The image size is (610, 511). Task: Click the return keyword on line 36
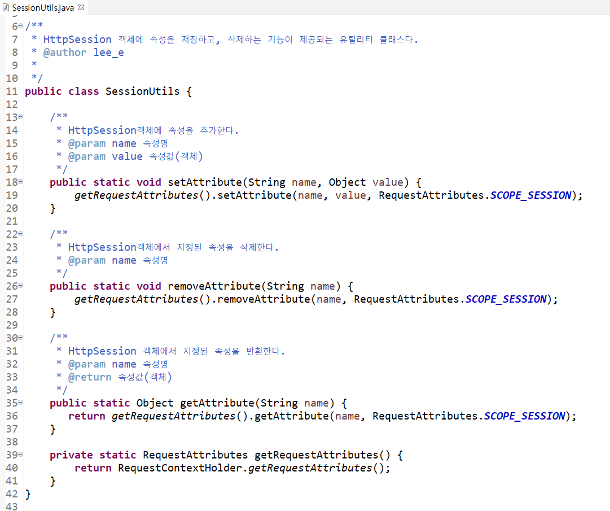[87, 416]
